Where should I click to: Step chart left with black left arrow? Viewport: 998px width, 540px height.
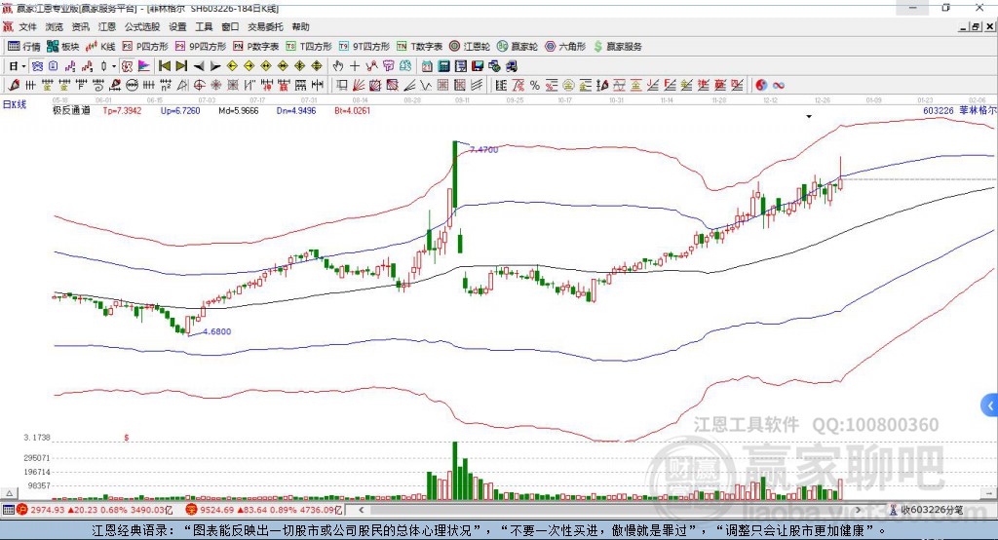click(x=199, y=66)
